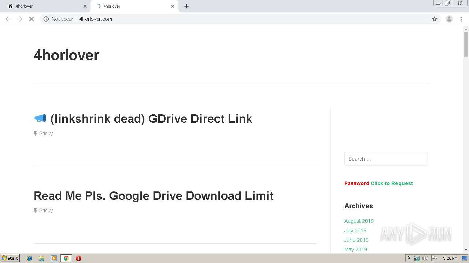
Task: Click the scrollbar down arrow
Action: click(x=466, y=249)
